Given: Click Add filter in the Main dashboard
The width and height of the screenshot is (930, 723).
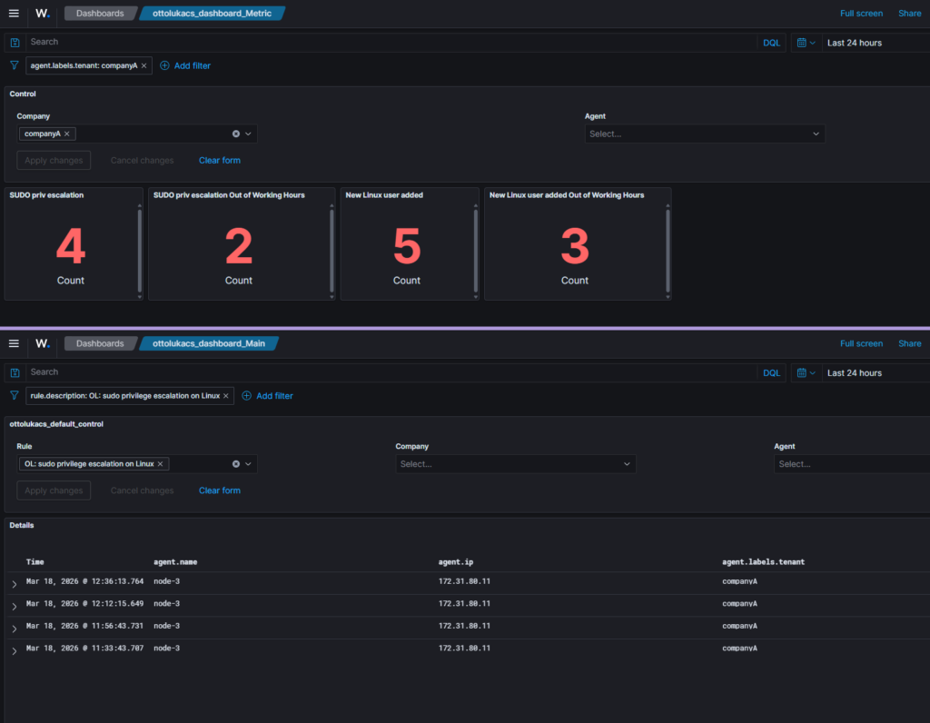Looking at the screenshot, I should 273,396.
